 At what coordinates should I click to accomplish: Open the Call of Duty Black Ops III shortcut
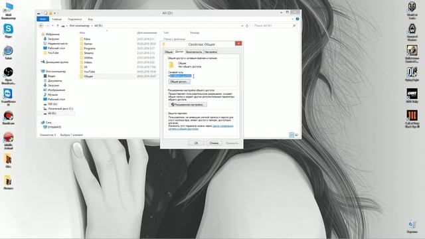[412, 119]
